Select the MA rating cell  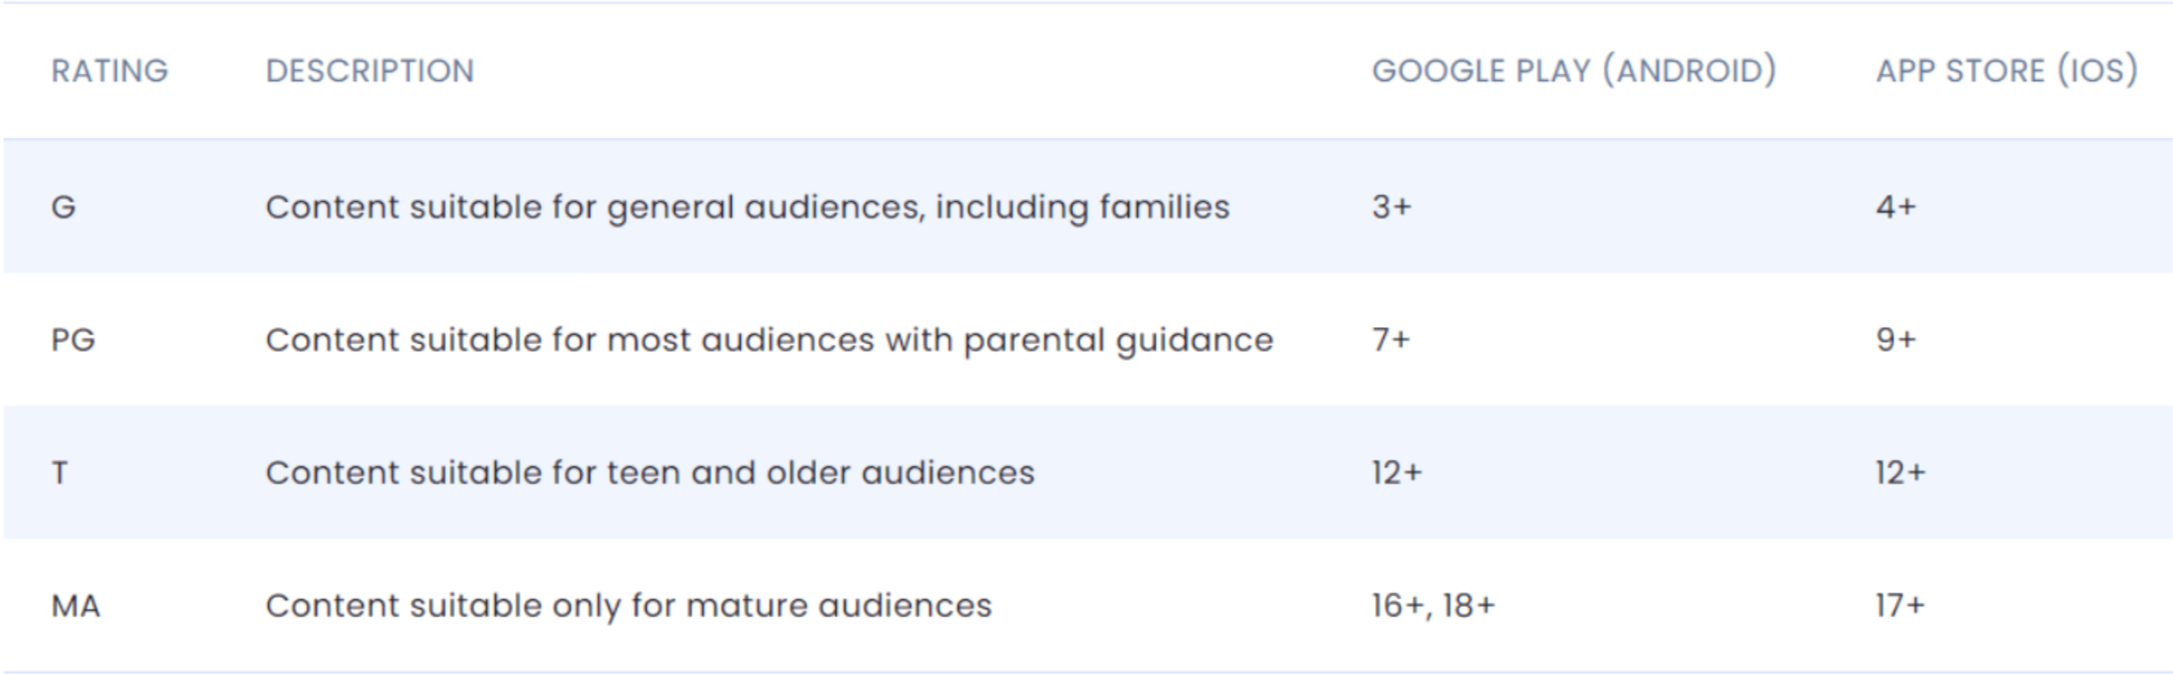pos(76,606)
